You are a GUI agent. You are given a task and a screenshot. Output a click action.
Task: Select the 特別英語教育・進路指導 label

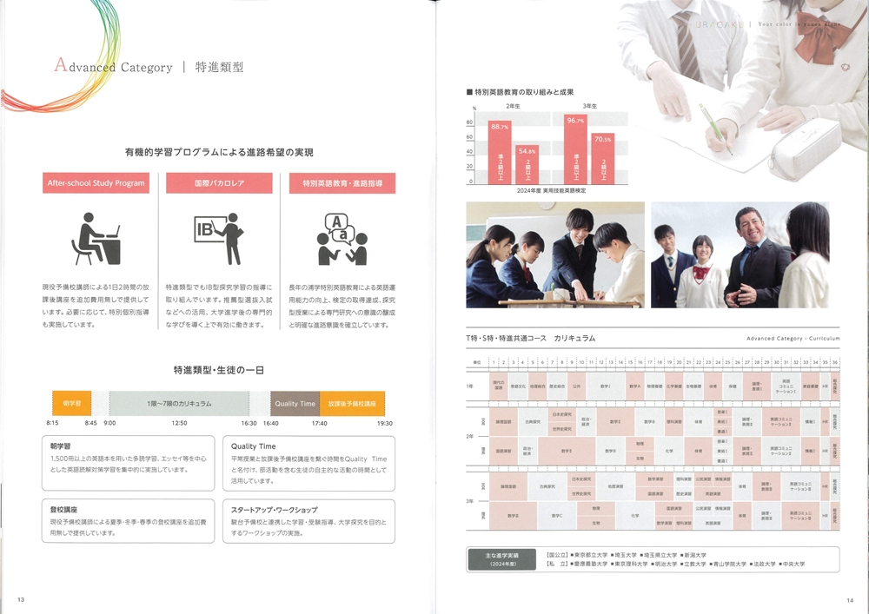[x=342, y=183]
